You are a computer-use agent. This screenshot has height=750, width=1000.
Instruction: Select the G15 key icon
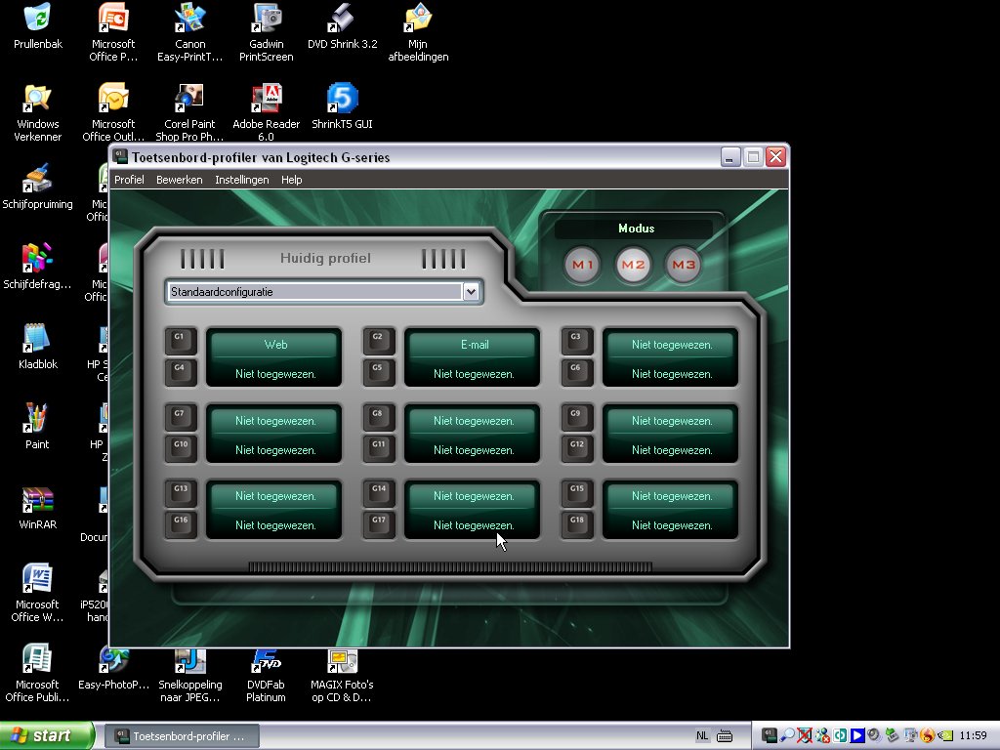(576, 493)
